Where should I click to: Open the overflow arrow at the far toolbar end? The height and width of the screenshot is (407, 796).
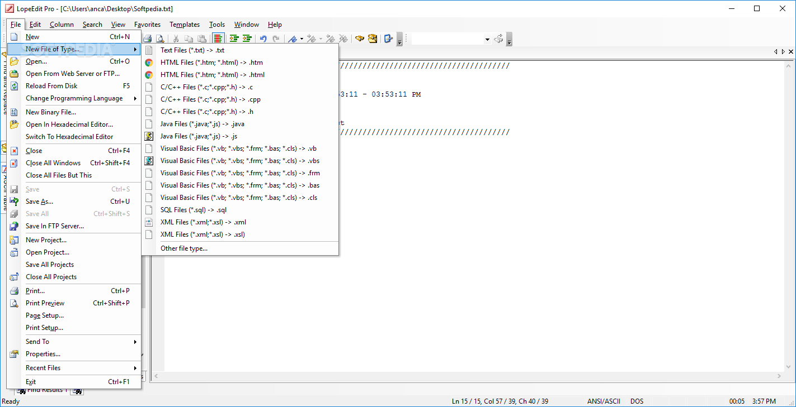[509, 40]
